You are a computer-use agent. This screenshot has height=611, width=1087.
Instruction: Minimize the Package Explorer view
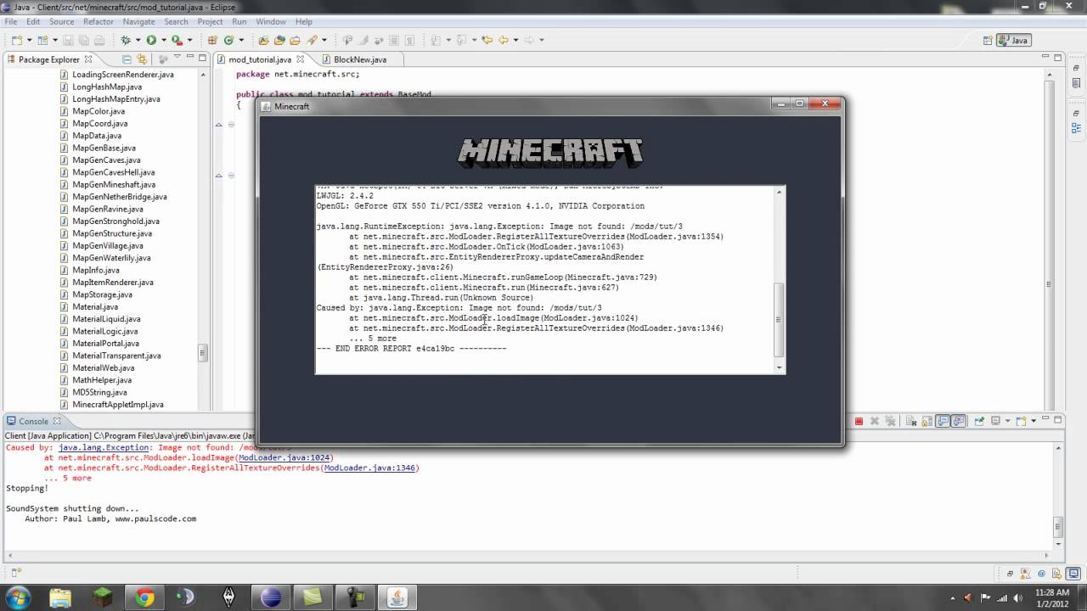click(x=189, y=57)
